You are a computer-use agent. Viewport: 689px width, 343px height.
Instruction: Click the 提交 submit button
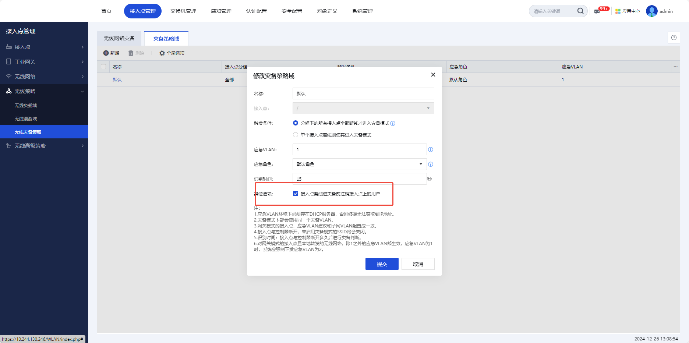[382, 264]
